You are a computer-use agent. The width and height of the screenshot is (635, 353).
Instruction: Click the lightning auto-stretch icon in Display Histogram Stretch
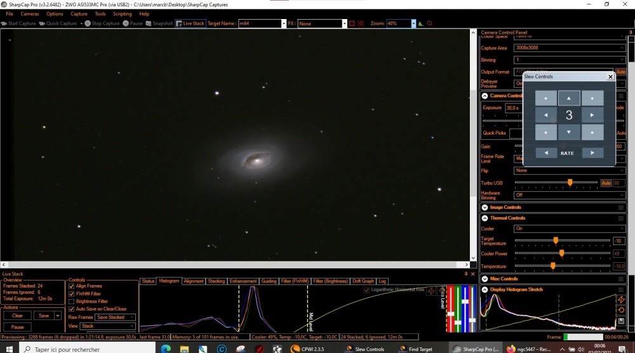point(621,300)
